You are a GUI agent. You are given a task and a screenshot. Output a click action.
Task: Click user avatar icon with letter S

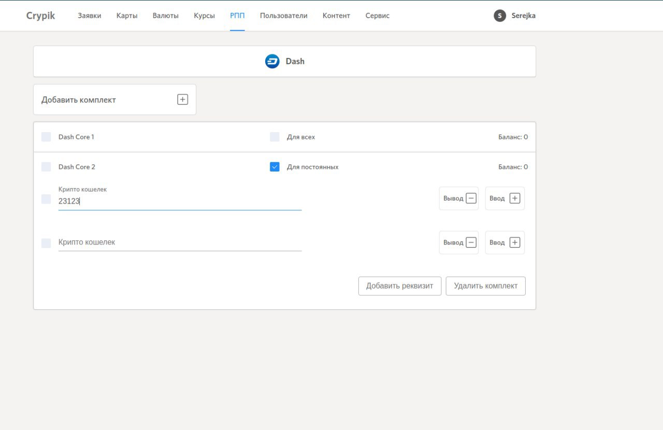coord(500,16)
